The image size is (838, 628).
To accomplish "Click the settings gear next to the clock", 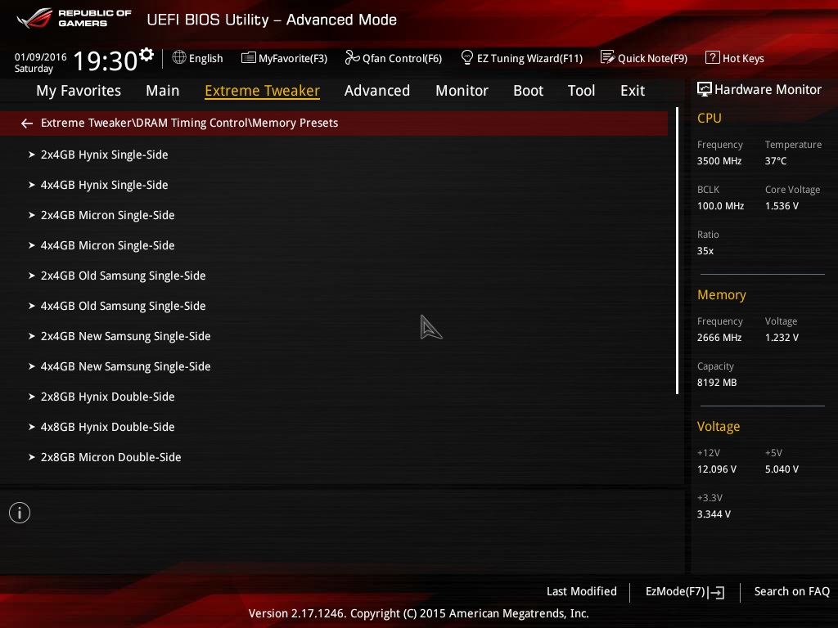I will 146,55.
